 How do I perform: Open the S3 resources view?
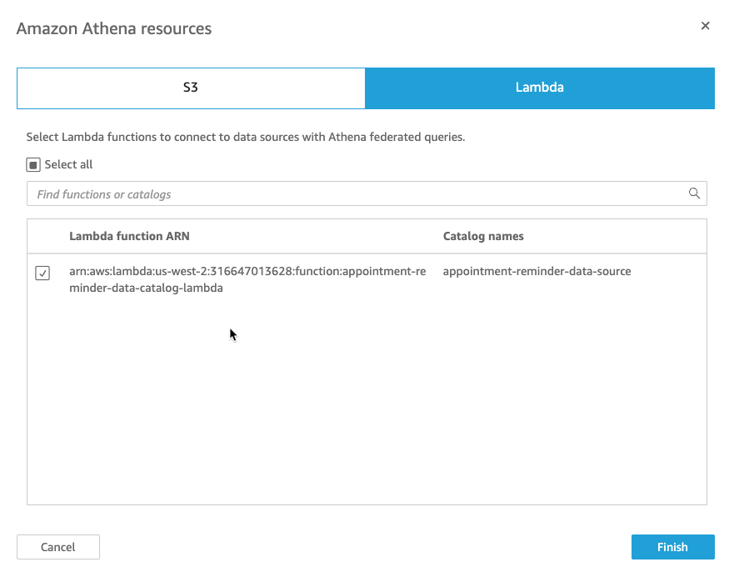tap(191, 87)
